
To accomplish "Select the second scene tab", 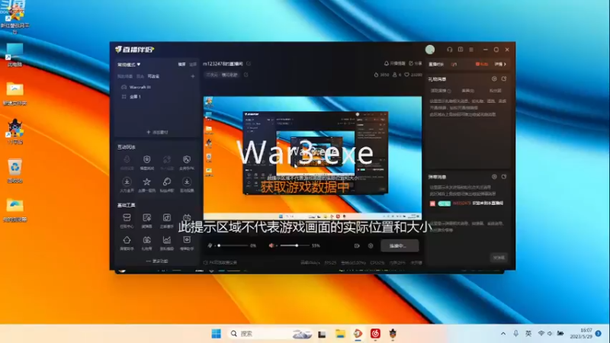I will click(140, 76).
